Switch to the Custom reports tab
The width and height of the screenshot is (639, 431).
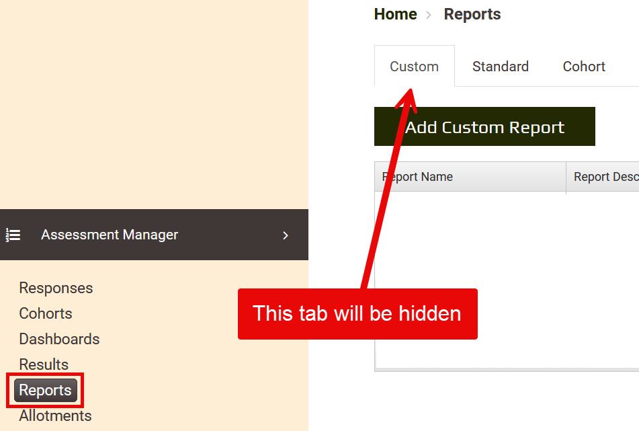click(x=414, y=67)
